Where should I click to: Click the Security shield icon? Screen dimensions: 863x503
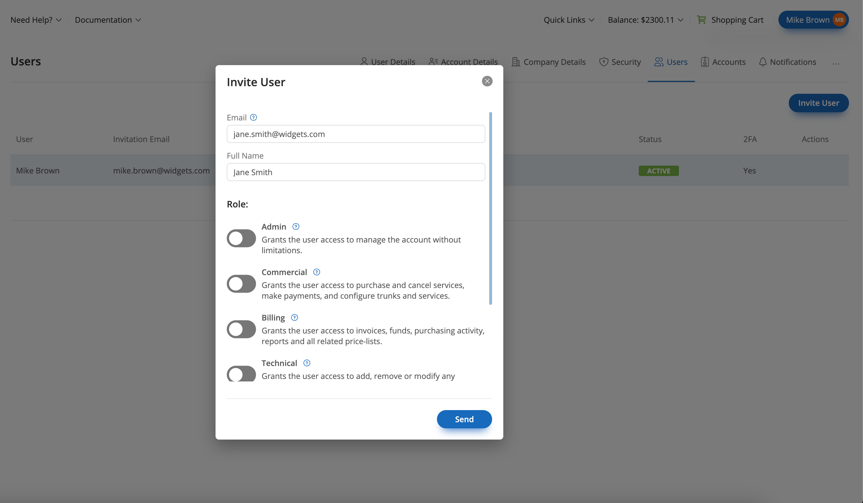click(604, 61)
